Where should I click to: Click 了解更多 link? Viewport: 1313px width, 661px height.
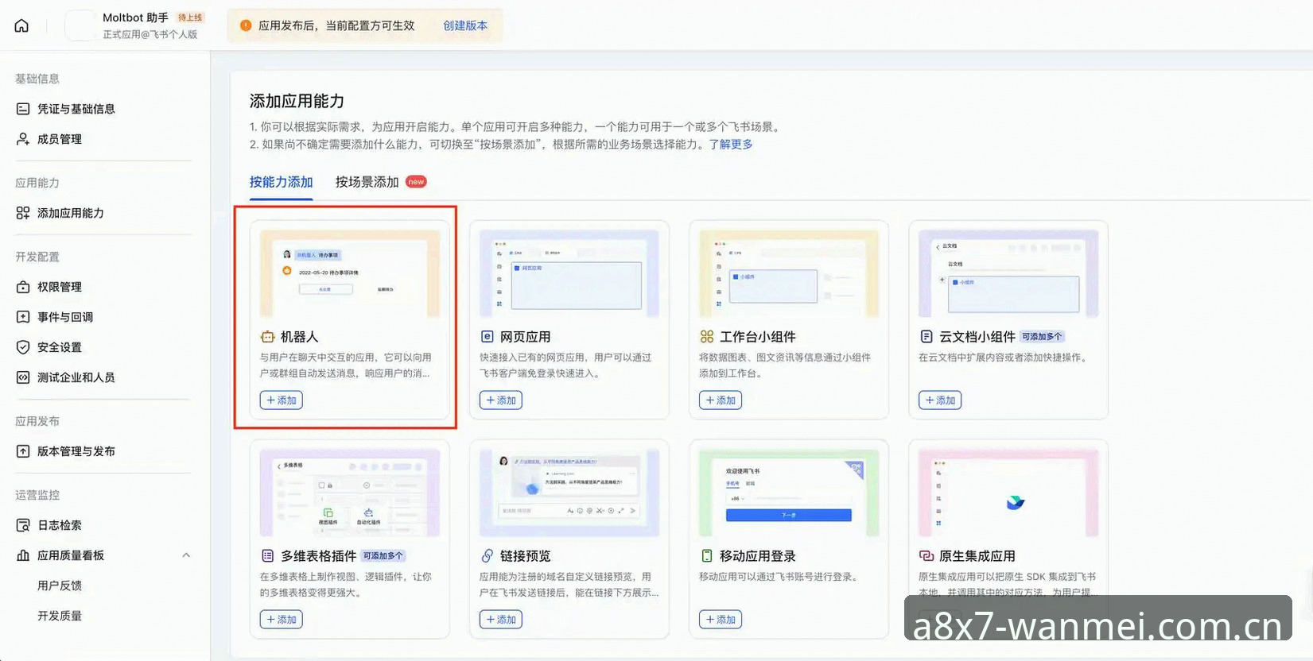731,145
